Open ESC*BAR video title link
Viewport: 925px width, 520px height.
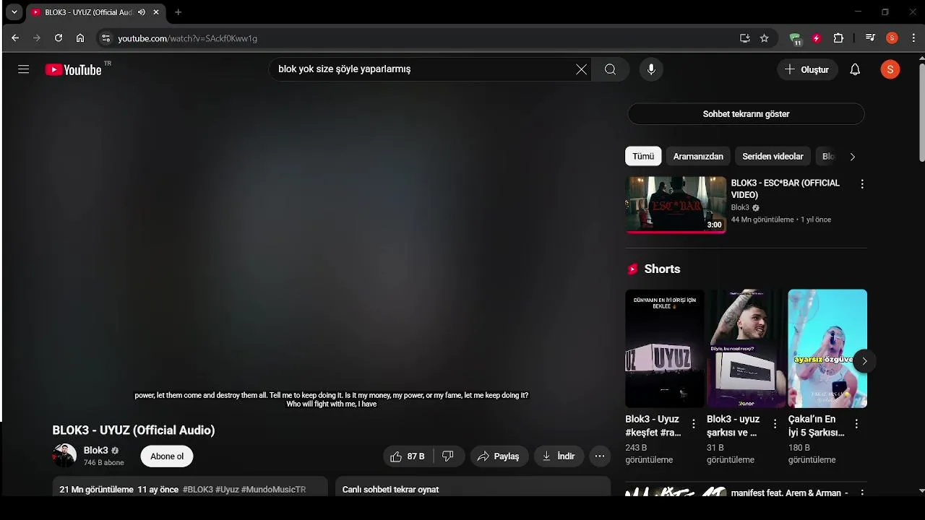pos(785,188)
